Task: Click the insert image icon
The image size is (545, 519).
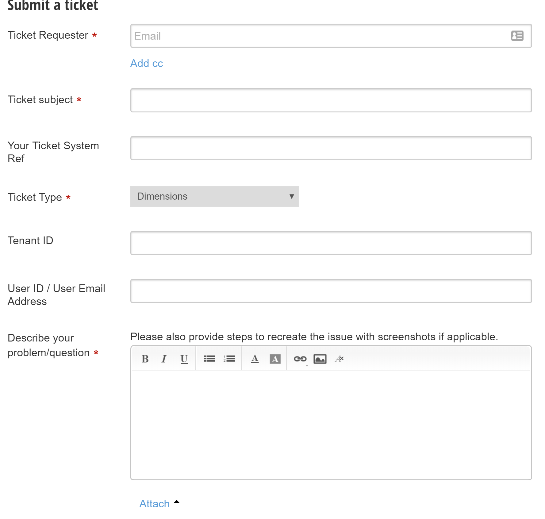Action: pos(320,359)
